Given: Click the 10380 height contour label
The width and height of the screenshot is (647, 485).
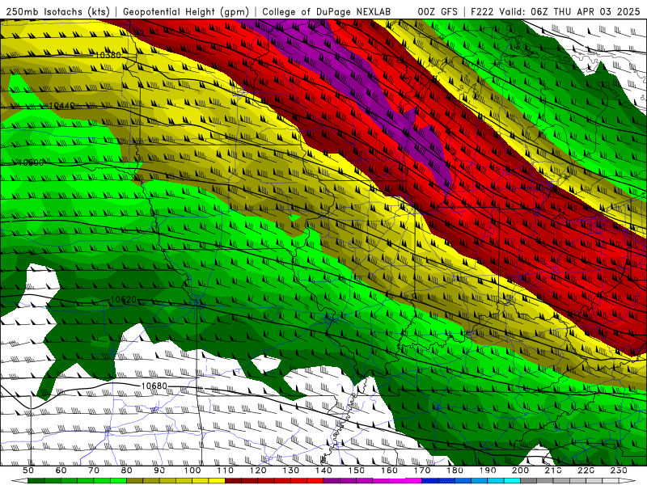Looking at the screenshot, I should (108, 55).
